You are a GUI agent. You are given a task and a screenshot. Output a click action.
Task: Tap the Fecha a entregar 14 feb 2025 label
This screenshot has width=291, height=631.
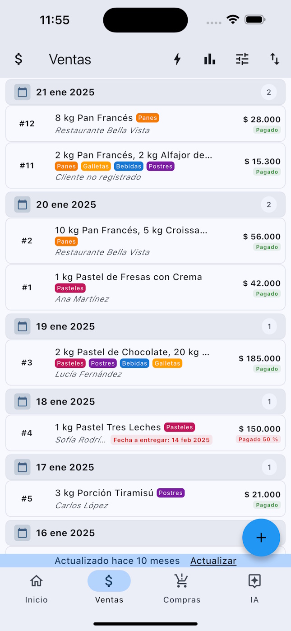162,440
